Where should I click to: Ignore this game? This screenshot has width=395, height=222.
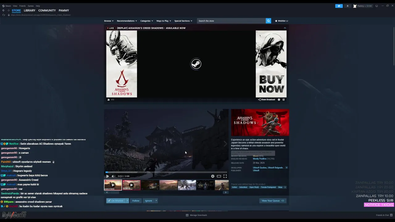coord(148,201)
